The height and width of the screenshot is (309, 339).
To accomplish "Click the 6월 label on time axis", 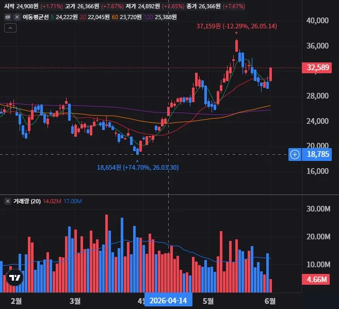I will pos(270,301).
